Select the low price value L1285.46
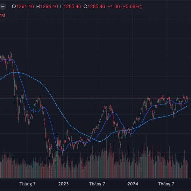 point(71,6)
